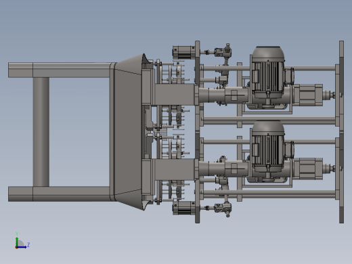
Task: Select the lower square servo motor near the right plate
Action: tap(308, 169)
